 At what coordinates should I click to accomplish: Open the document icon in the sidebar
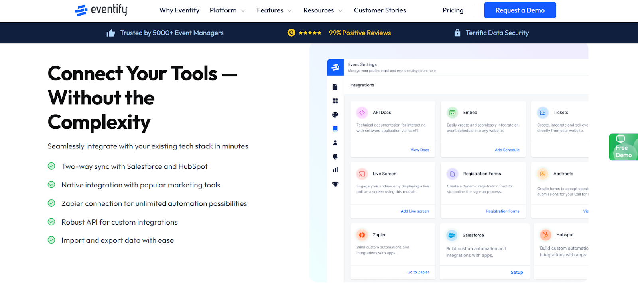pos(335,87)
